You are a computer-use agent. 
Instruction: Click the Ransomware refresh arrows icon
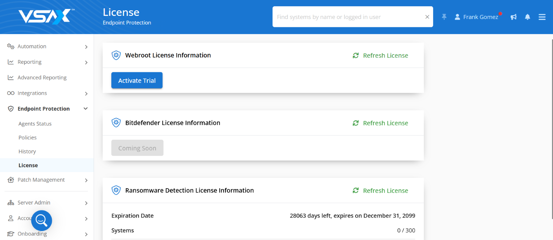pos(356,191)
